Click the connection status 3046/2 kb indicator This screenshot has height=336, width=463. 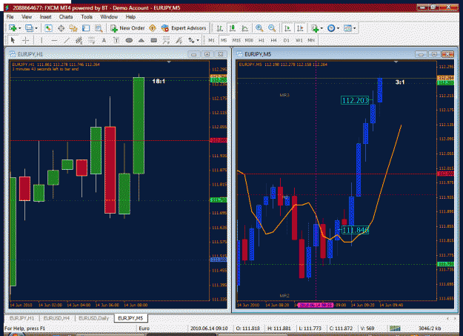click(x=430, y=329)
